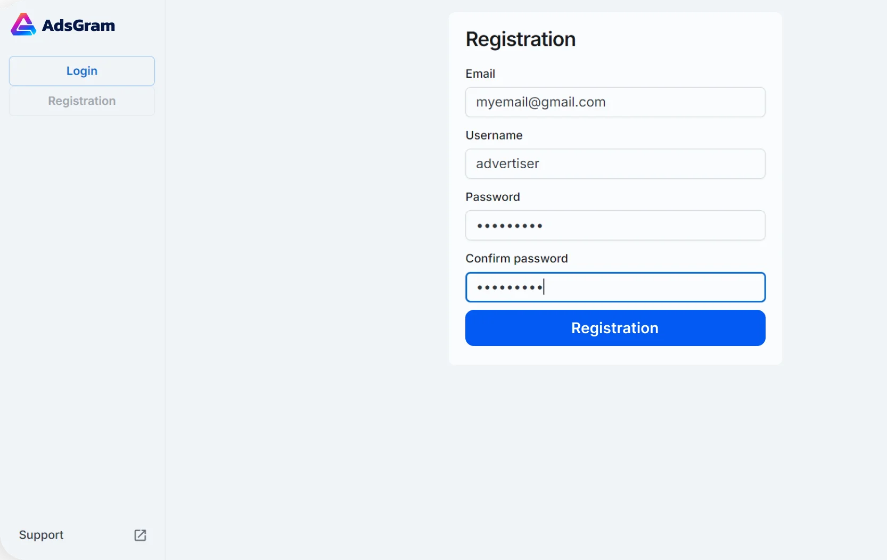
Task: Submit with the blue Registration button
Action: pos(615,328)
